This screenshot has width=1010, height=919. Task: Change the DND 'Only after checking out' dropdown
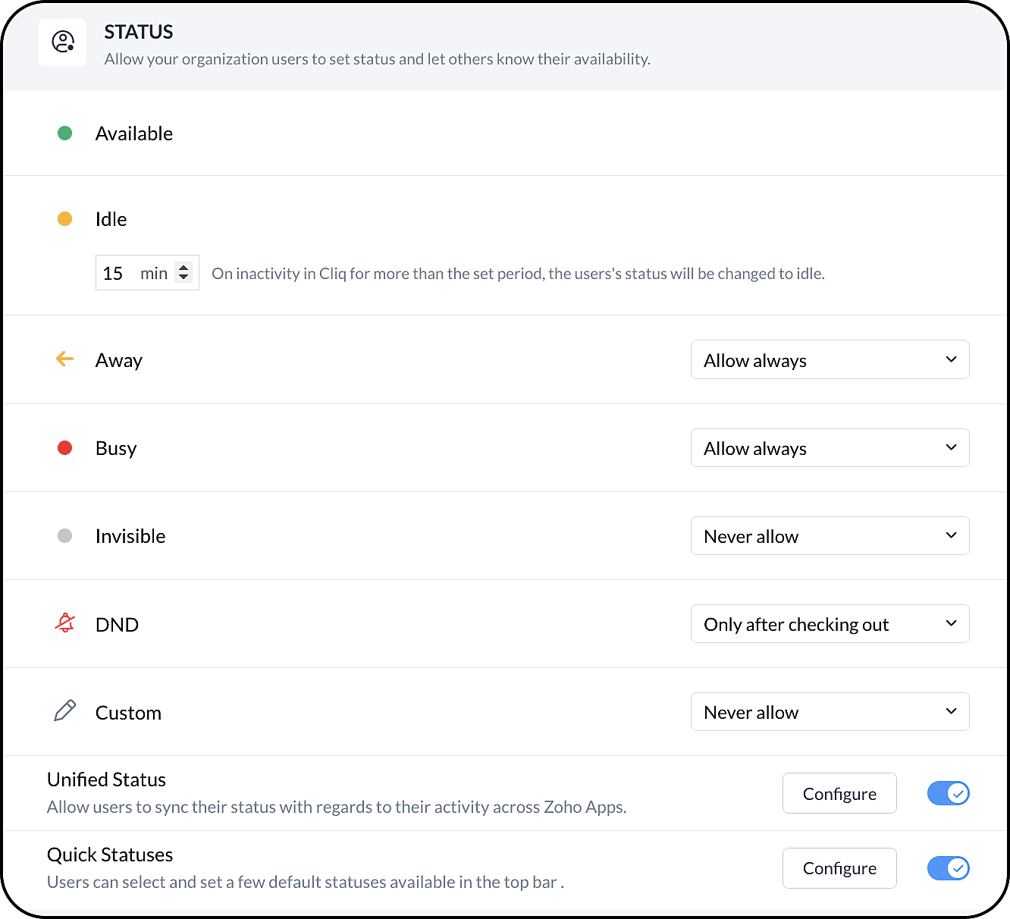(830, 624)
